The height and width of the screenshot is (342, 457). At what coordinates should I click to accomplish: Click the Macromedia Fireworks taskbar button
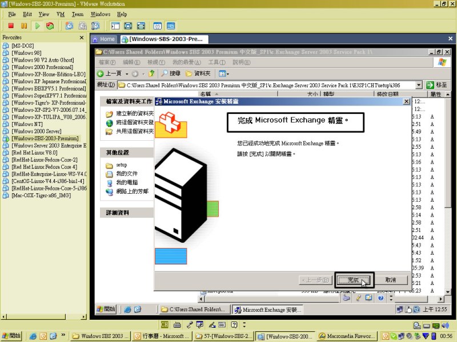point(347,336)
